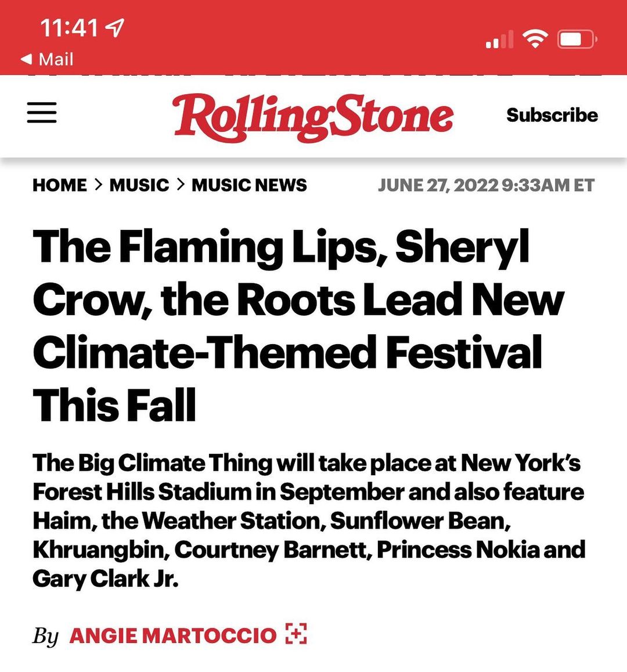Open the MUSIC breadcrumb section
Screen dimensions: 627x672
point(139,185)
